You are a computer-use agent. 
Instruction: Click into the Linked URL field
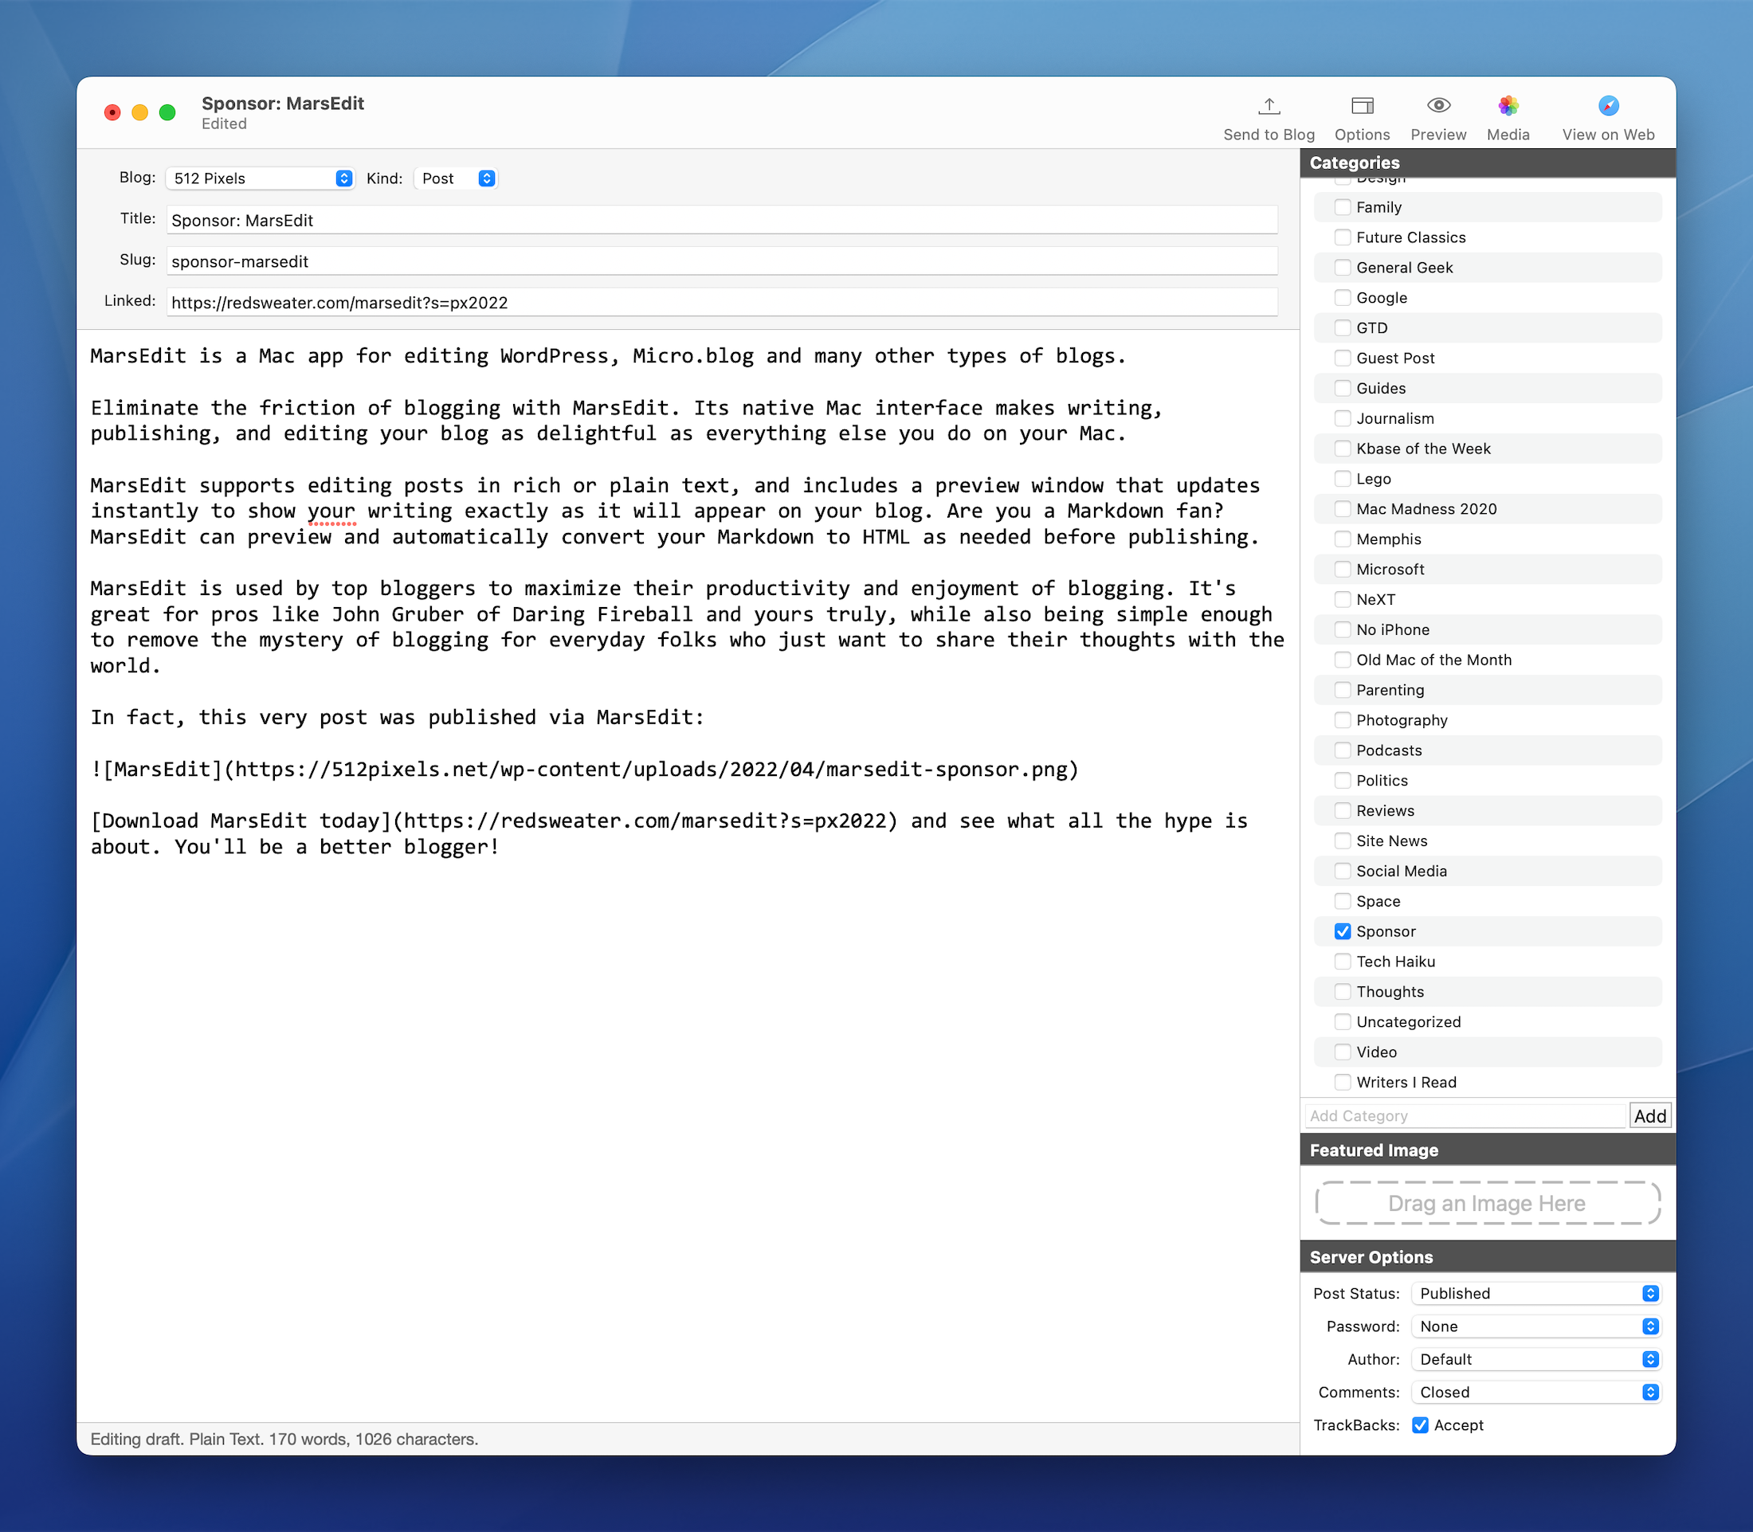click(722, 302)
